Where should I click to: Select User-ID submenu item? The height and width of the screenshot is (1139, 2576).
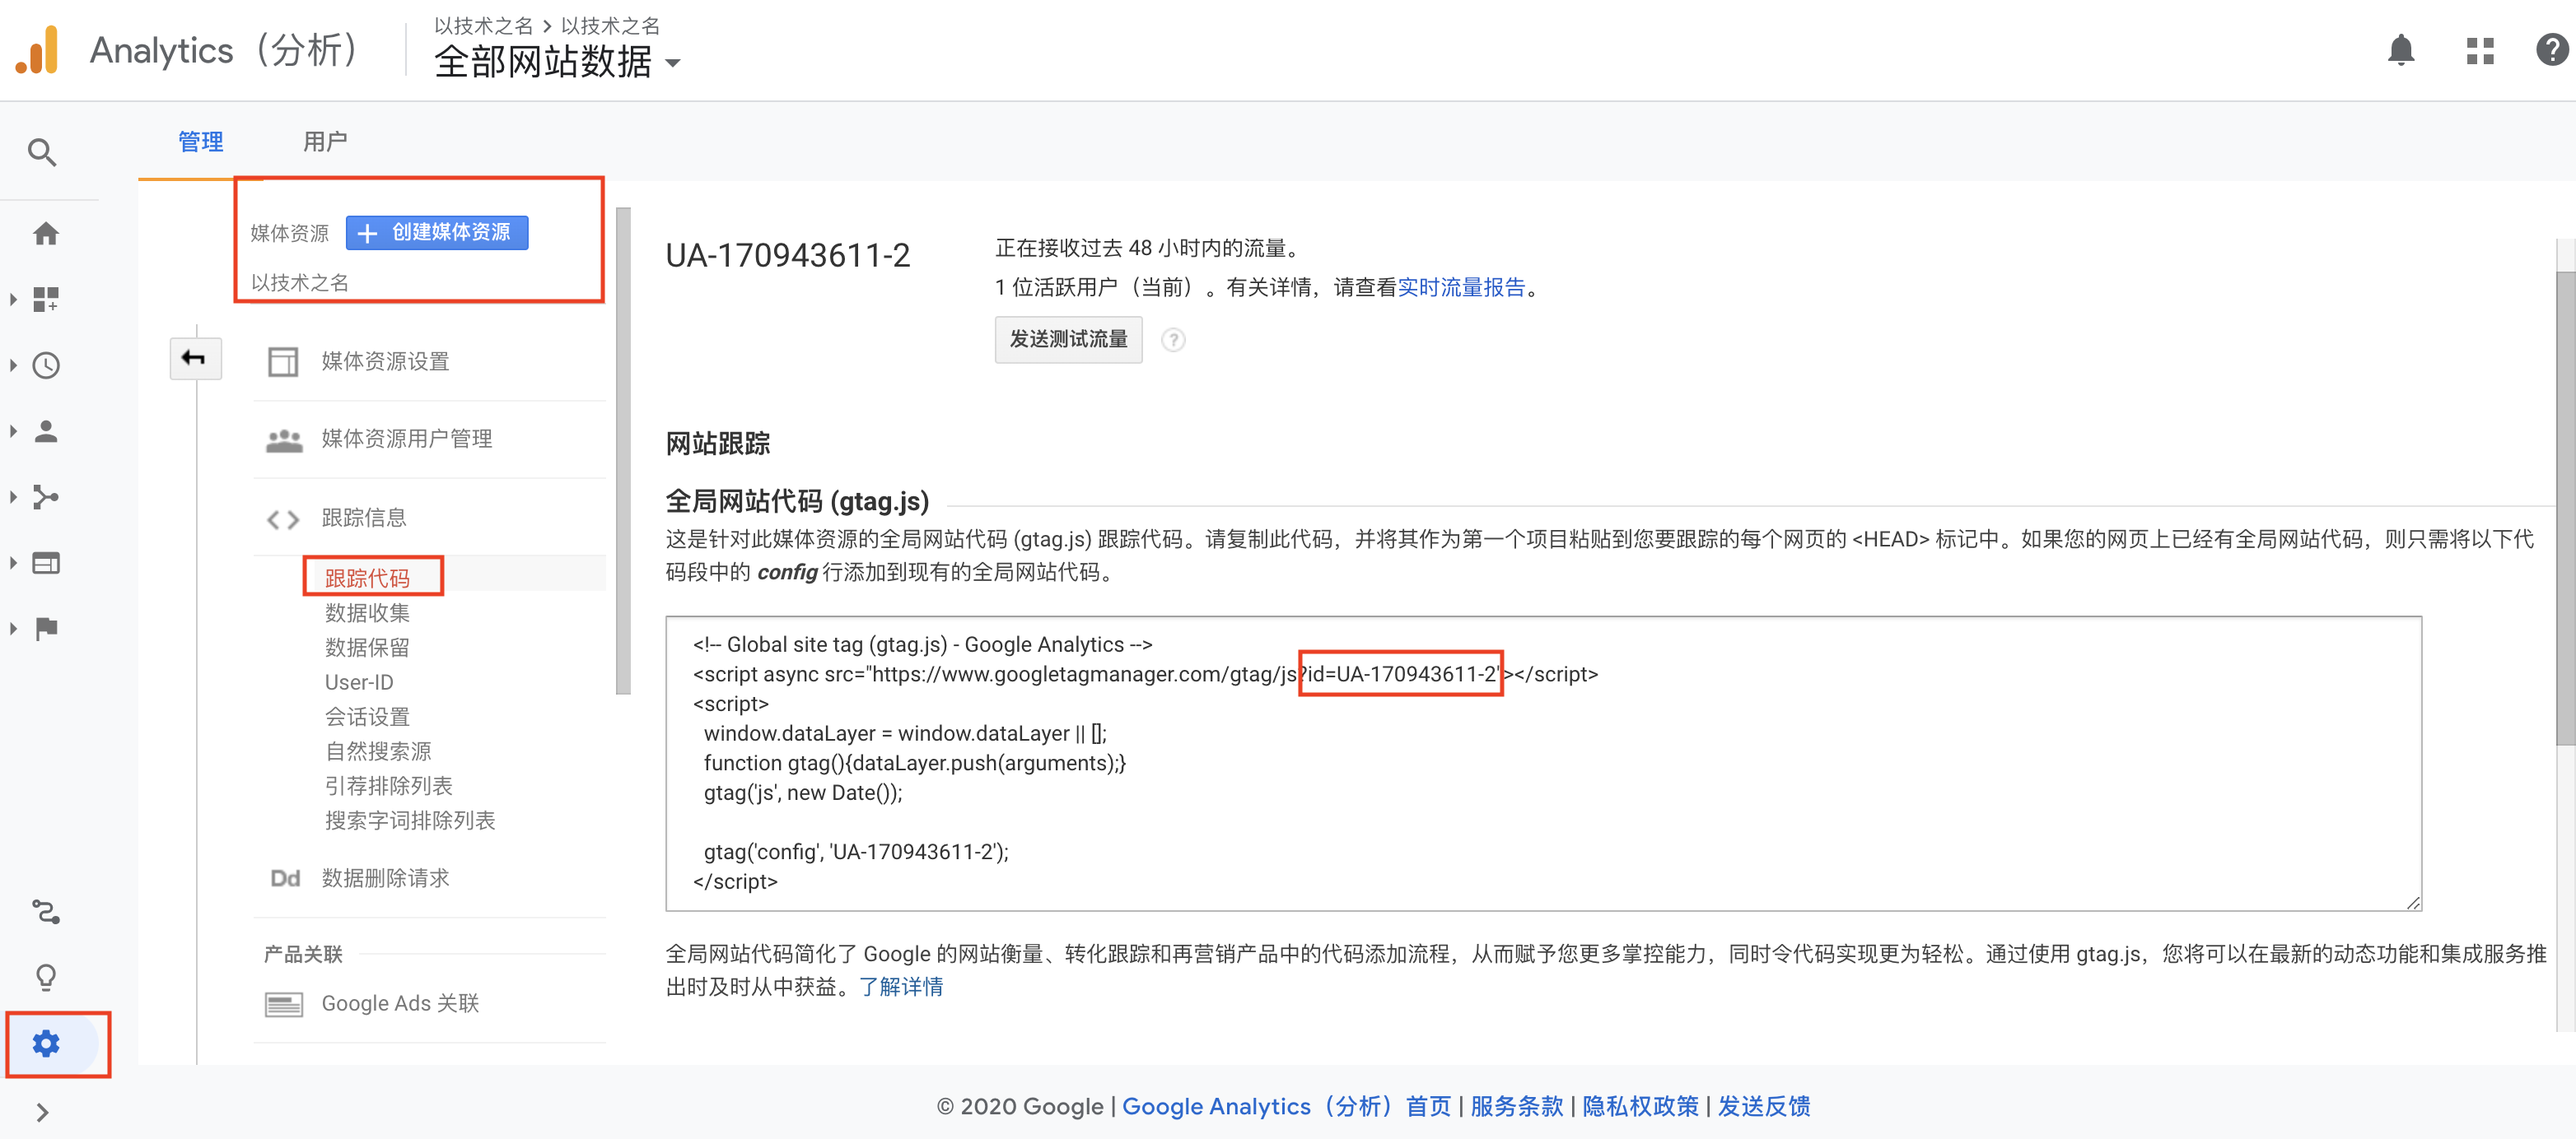359,682
